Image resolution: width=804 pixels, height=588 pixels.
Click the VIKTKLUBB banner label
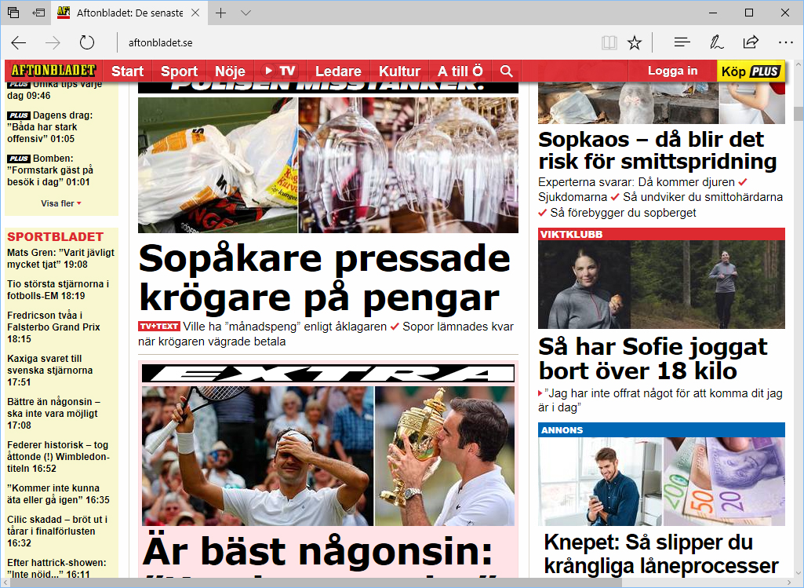pos(571,235)
